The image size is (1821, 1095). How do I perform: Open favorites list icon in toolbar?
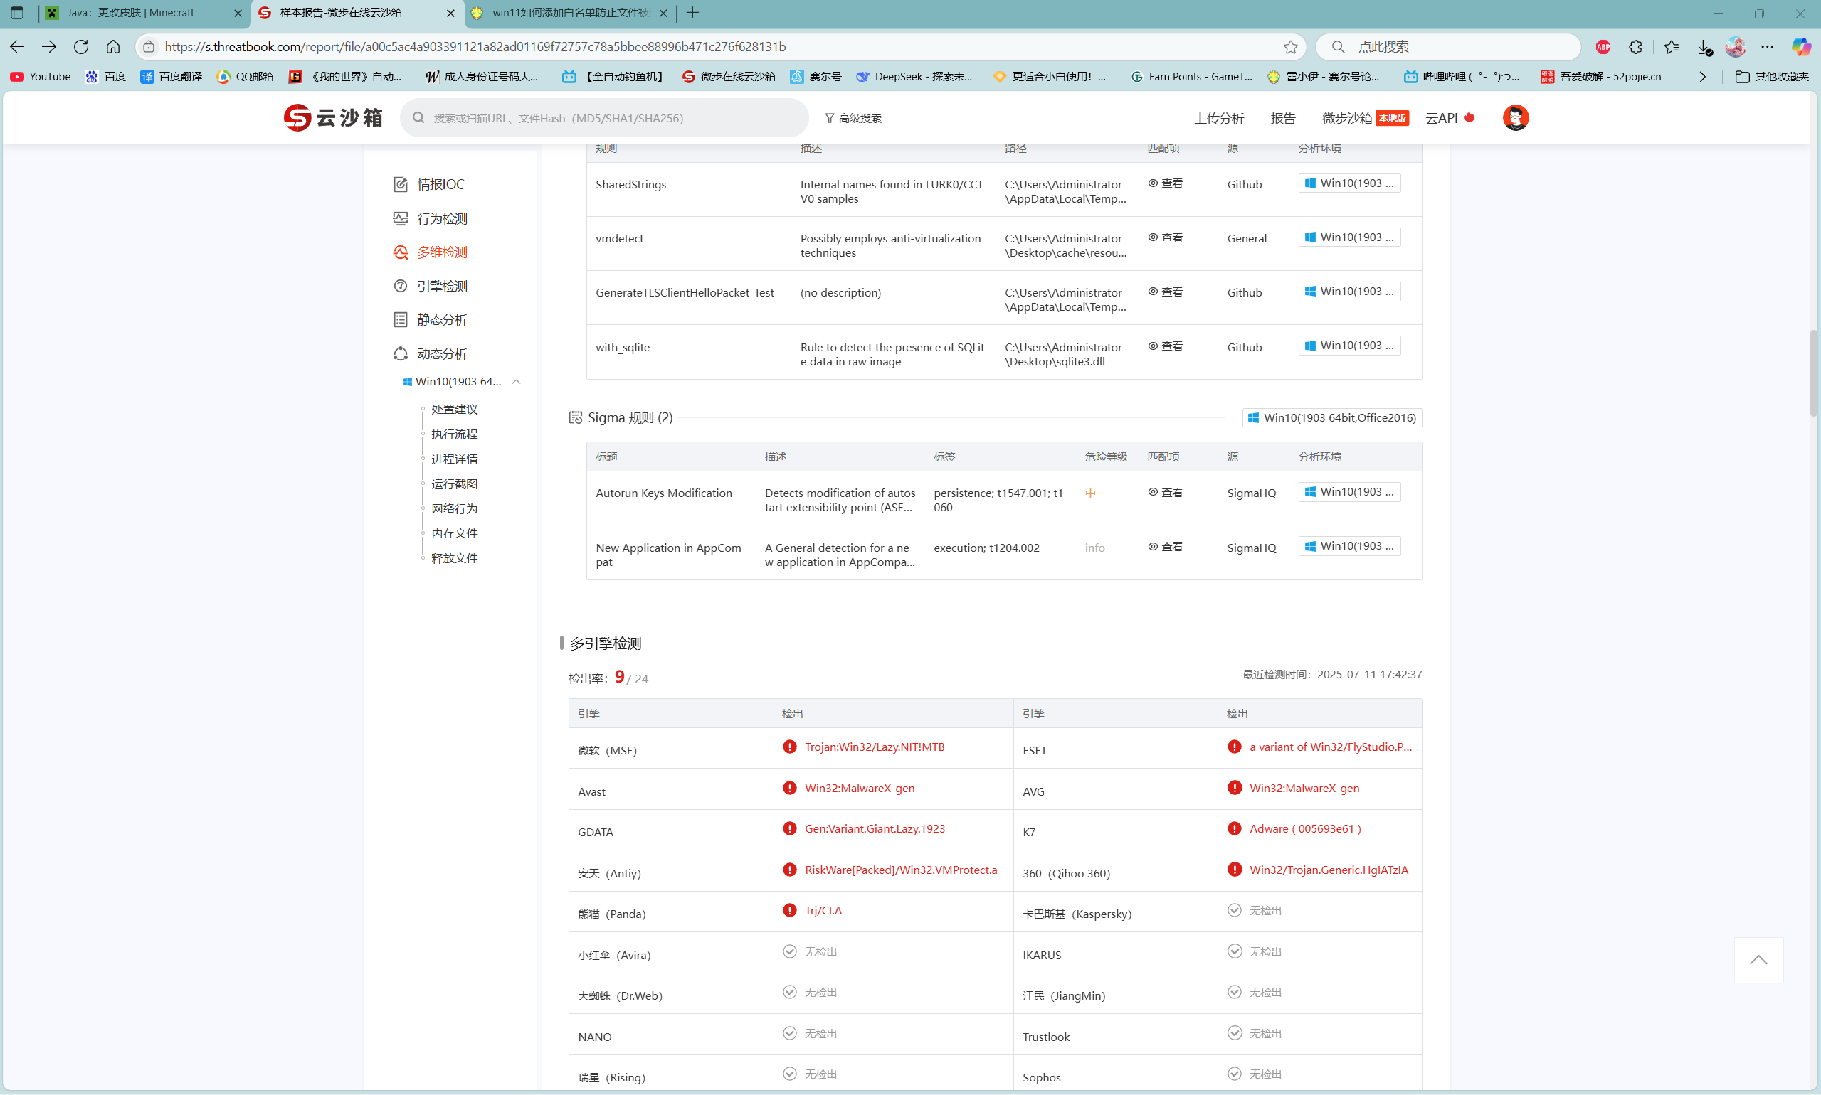[x=1672, y=46]
